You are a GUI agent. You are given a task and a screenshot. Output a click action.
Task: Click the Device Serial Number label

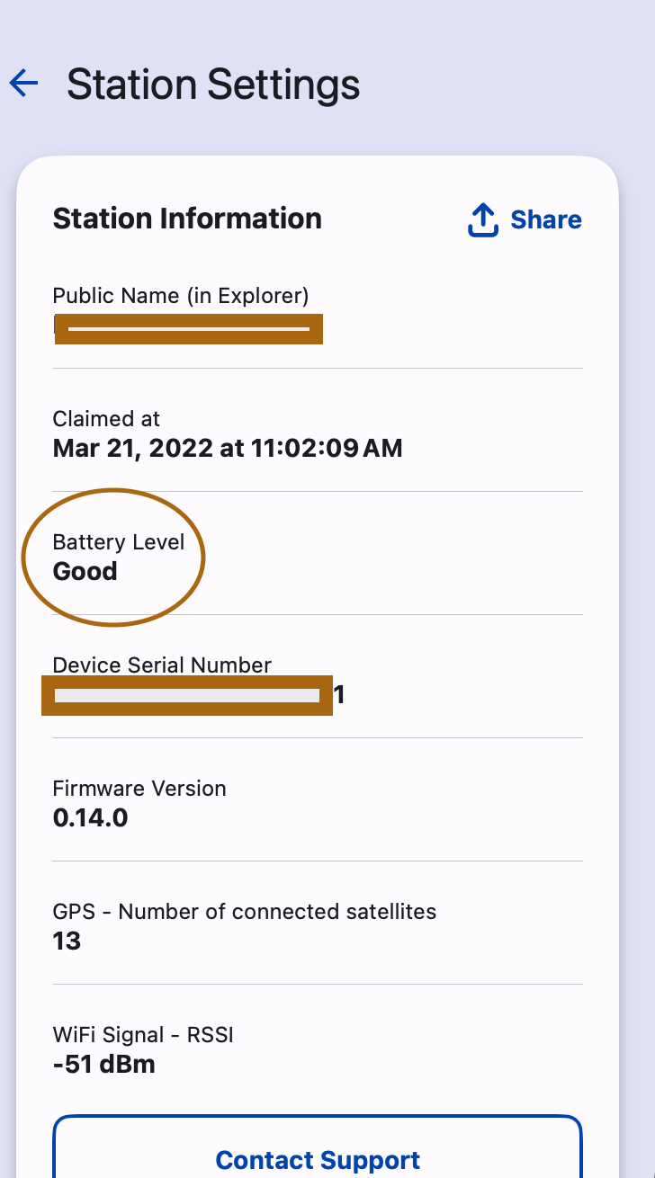click(162, 665)
